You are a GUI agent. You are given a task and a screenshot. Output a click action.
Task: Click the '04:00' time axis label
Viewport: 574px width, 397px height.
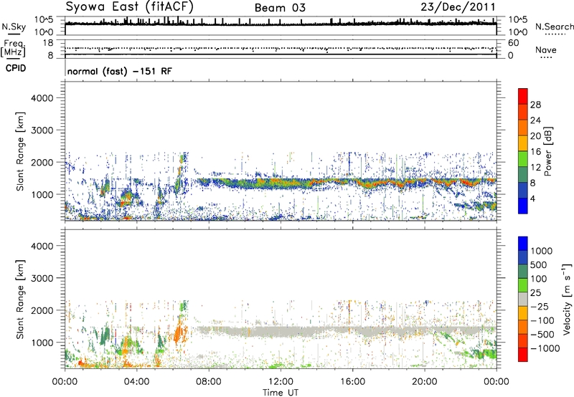click(x=137, y=382)
